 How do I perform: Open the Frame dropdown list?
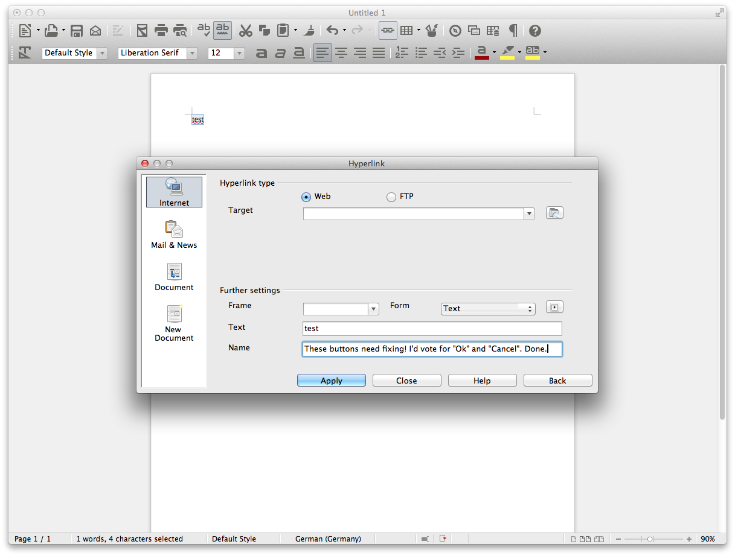(x=374, y=309)
